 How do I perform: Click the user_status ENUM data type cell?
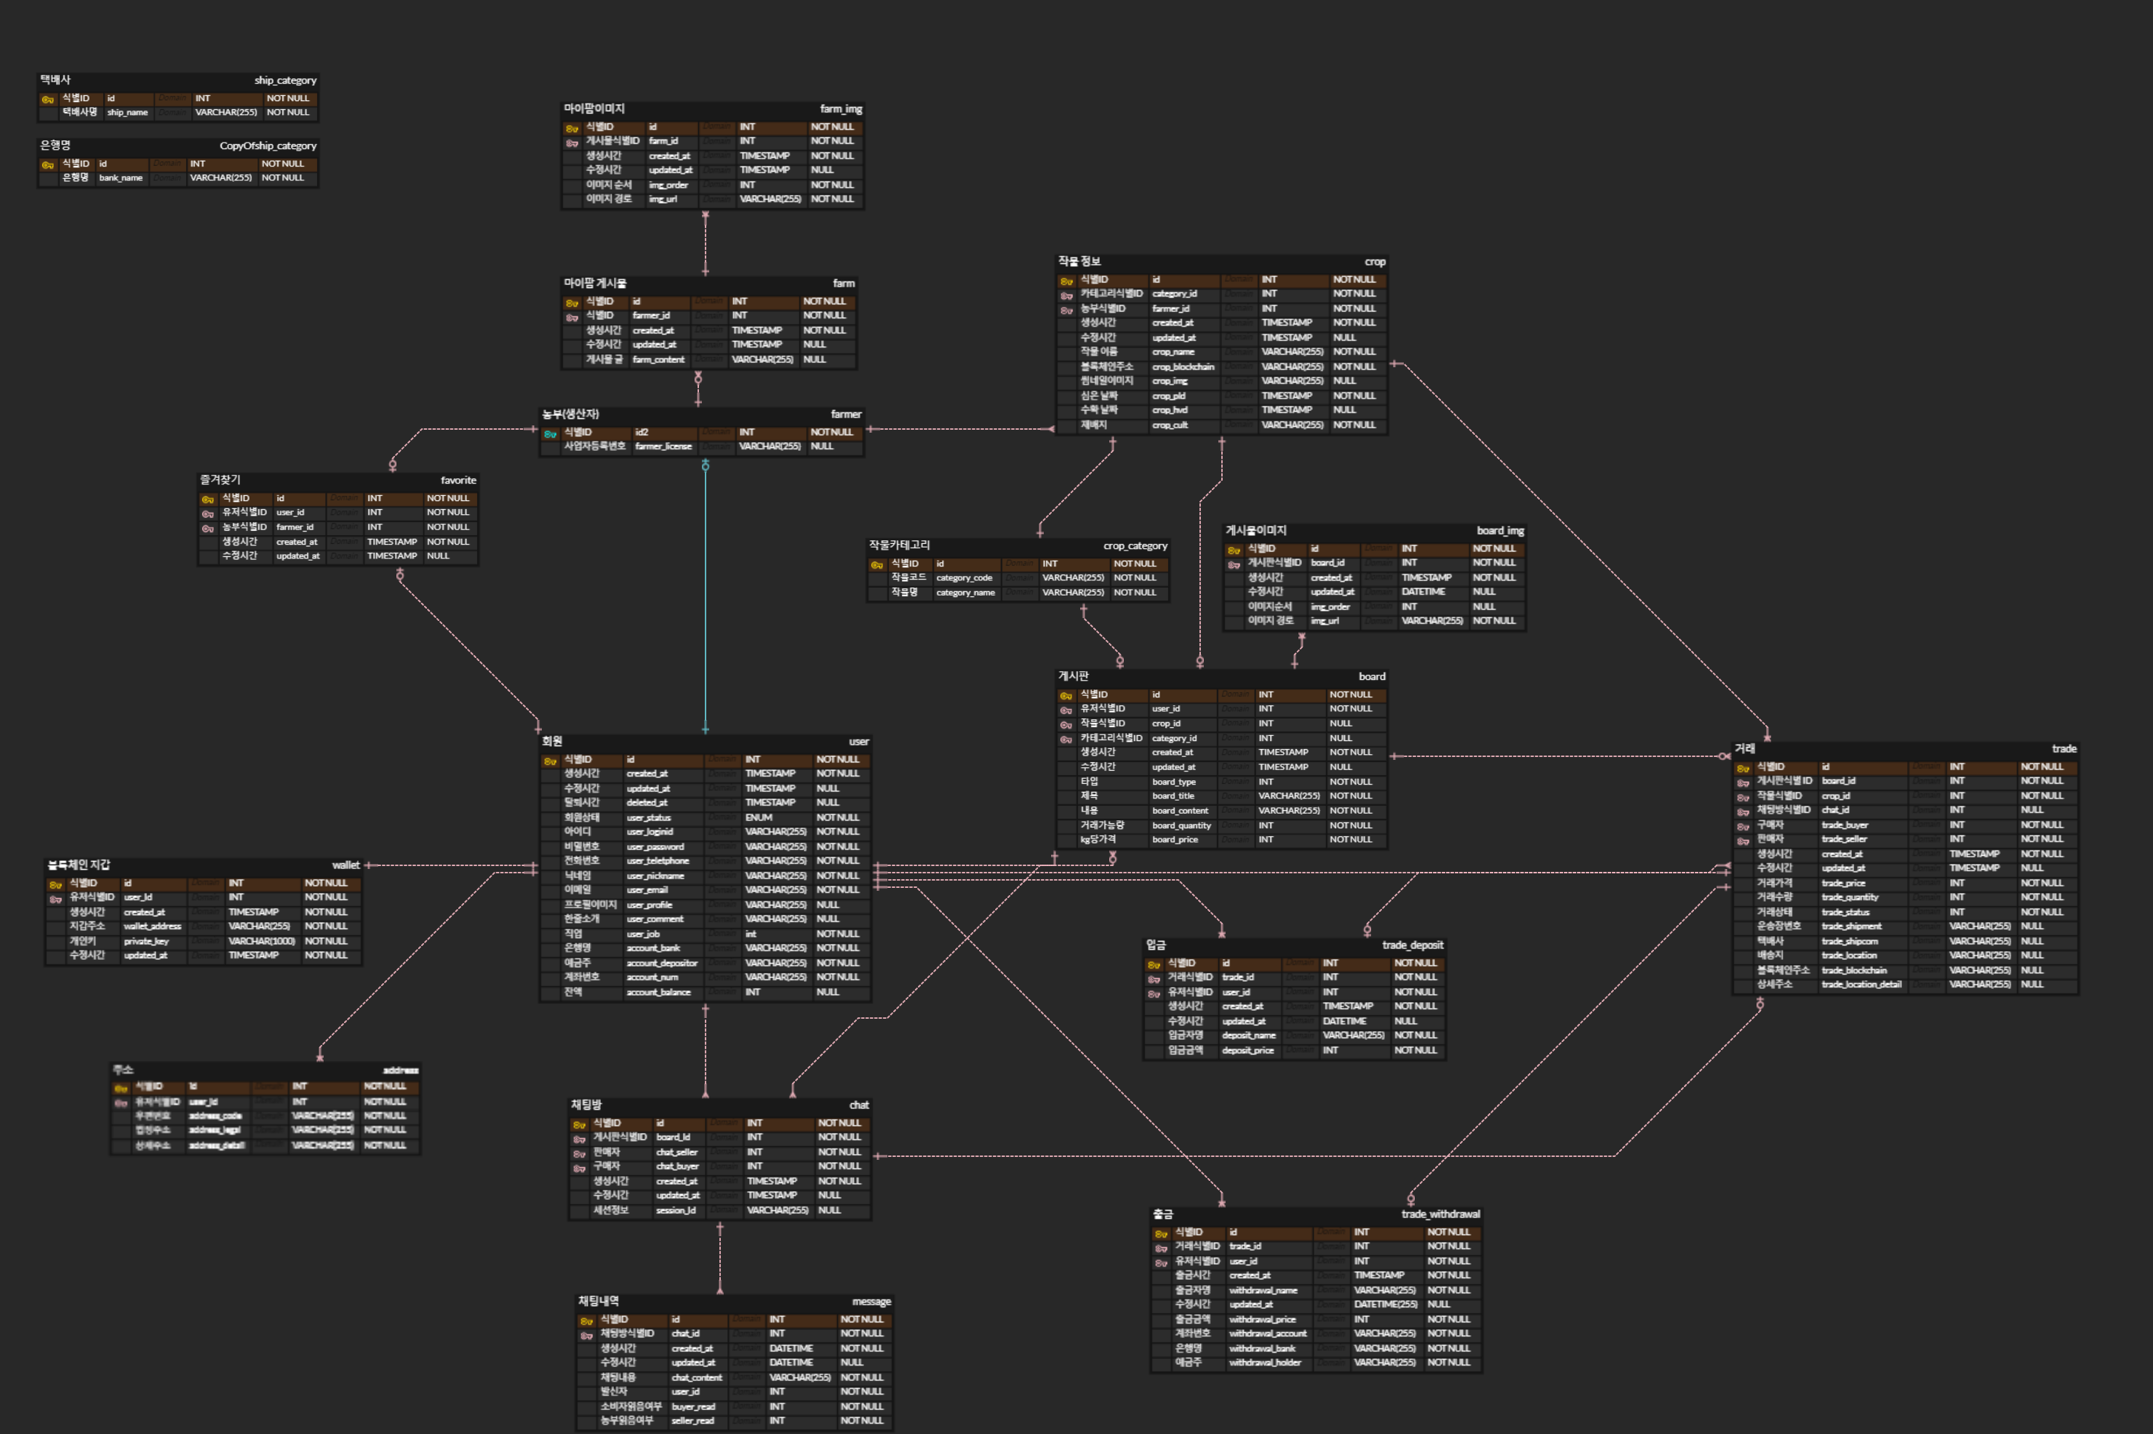click(759, 817)
